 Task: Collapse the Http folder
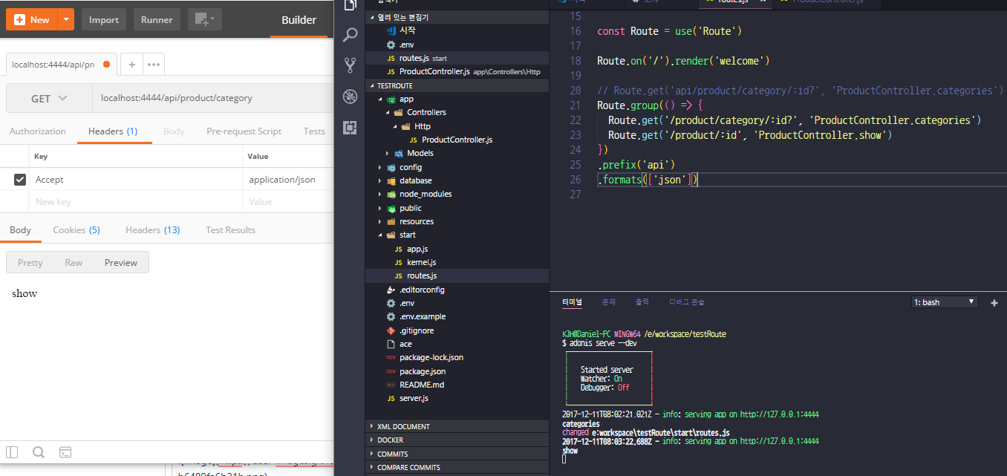click(396, 126)
